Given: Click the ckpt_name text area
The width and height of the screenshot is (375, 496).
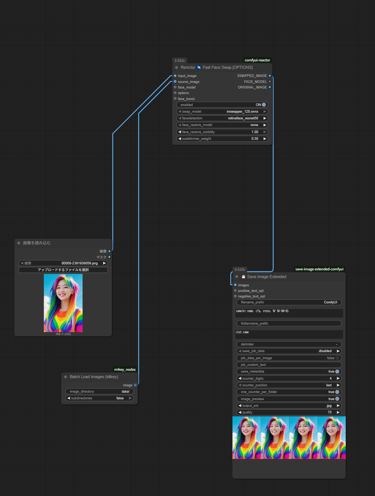Looking at the screenshot, I should (289, 334).
